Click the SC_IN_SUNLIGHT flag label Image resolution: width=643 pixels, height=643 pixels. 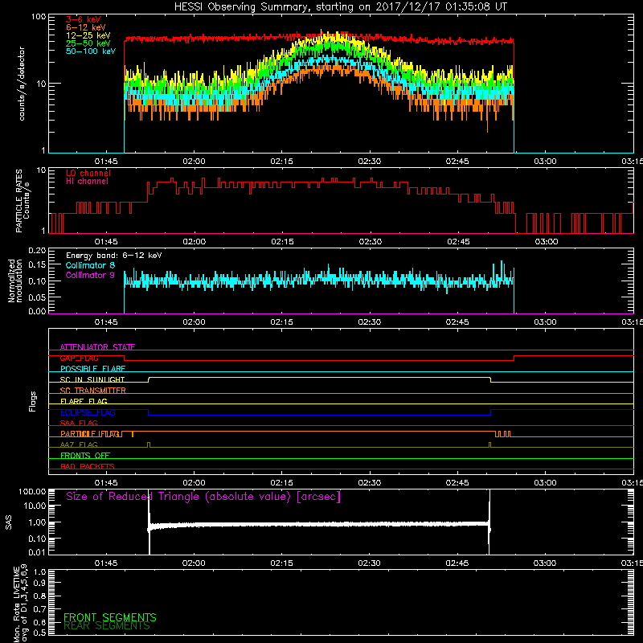pos(92,379)
